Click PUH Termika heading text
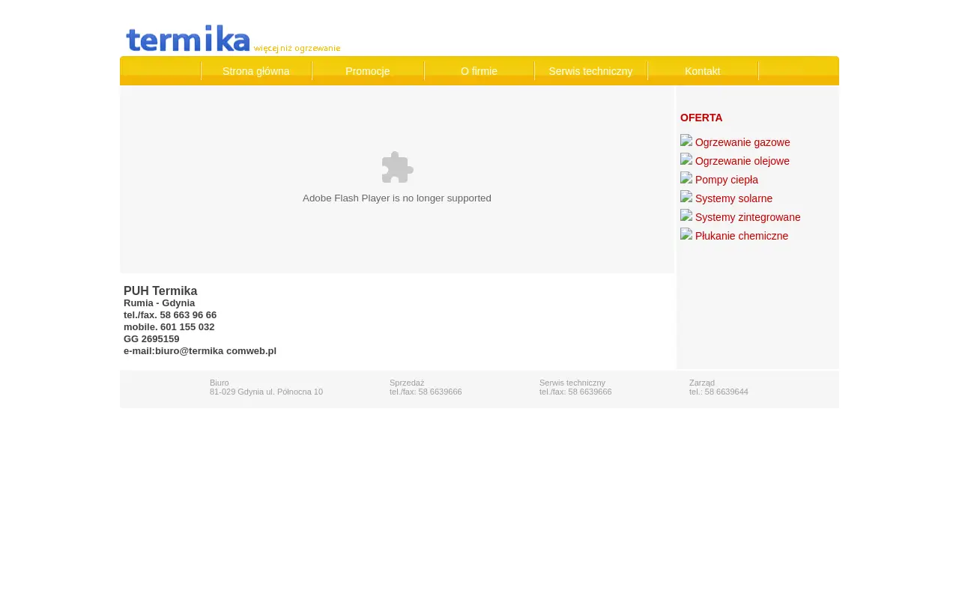 (160, 291)
